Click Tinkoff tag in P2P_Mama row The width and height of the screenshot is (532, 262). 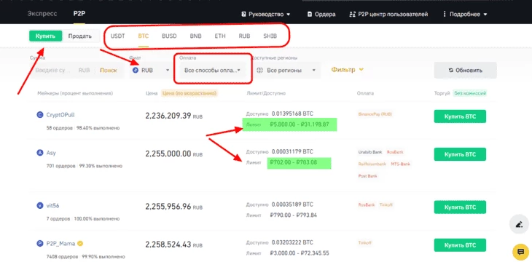[364, 242]
